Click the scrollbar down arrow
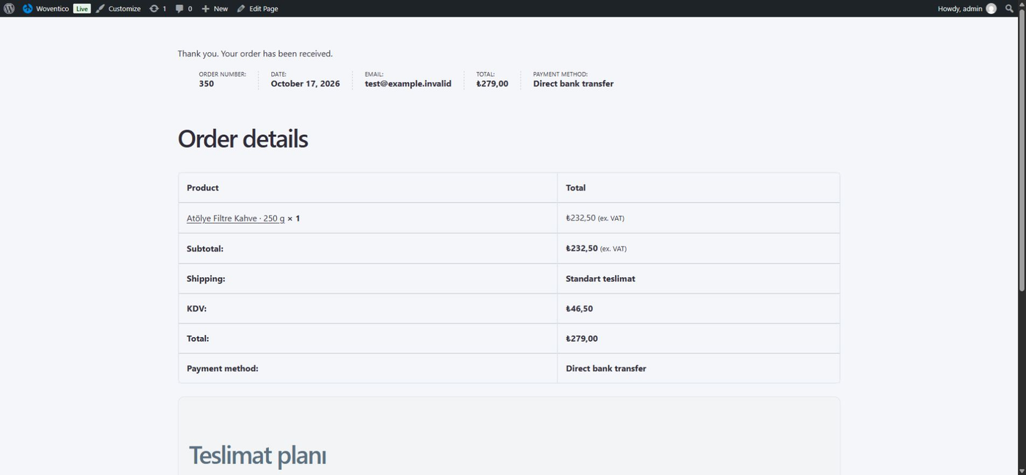1026x475 pixels. coord(1022,471)
